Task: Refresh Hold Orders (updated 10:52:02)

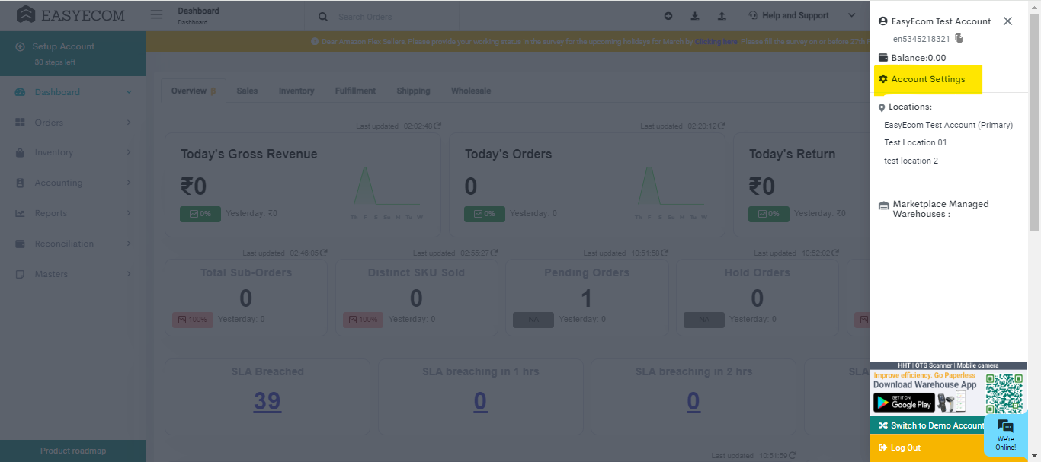Action: [x=836, y=253]
